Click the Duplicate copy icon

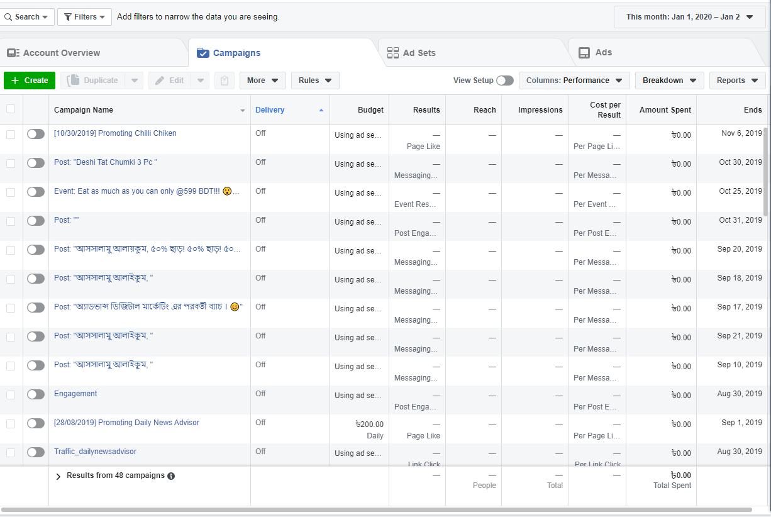tap(74, 81)
